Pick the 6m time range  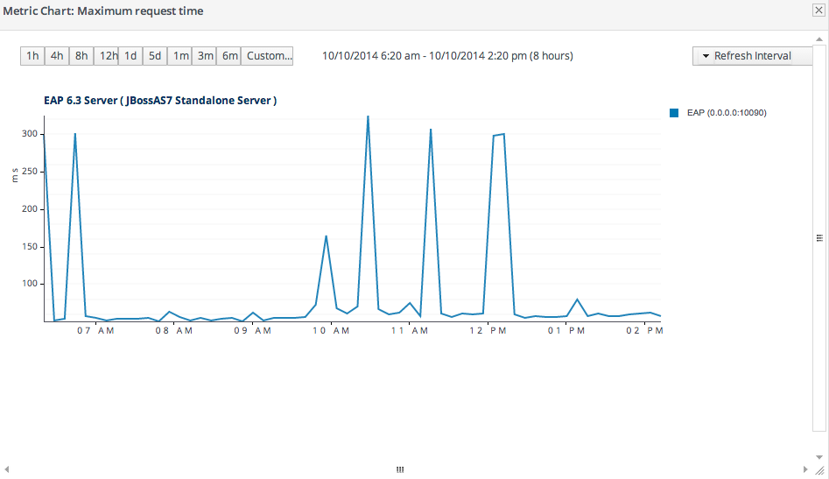[x=229, y=56]
